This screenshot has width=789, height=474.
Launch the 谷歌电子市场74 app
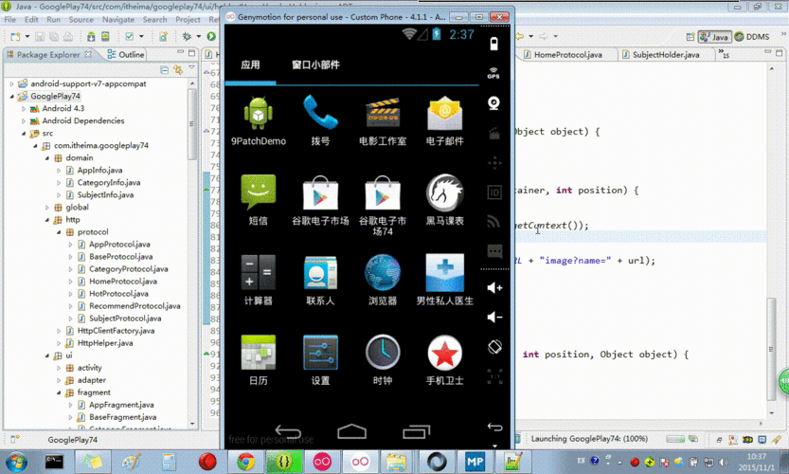383,205
